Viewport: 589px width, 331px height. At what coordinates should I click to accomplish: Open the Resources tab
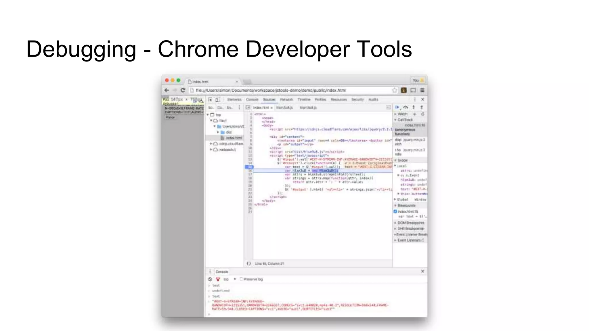339,99
